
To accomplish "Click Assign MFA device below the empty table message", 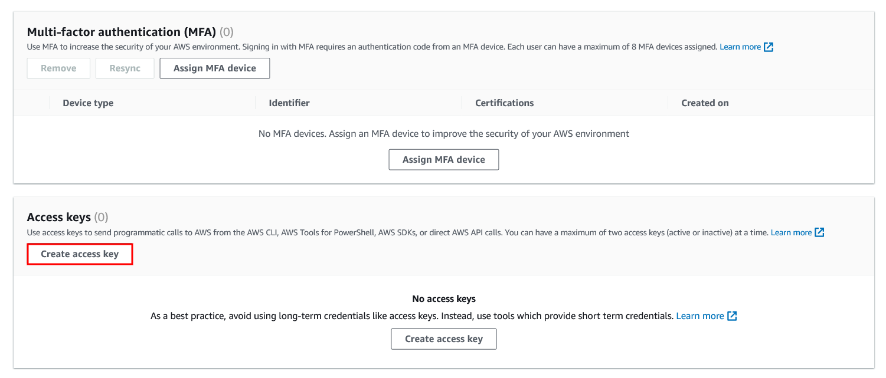I will point(444,159).
